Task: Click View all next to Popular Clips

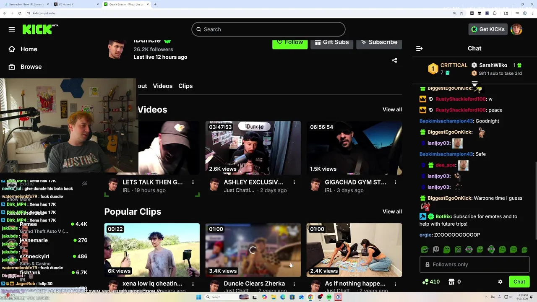Action: [392, 211]
